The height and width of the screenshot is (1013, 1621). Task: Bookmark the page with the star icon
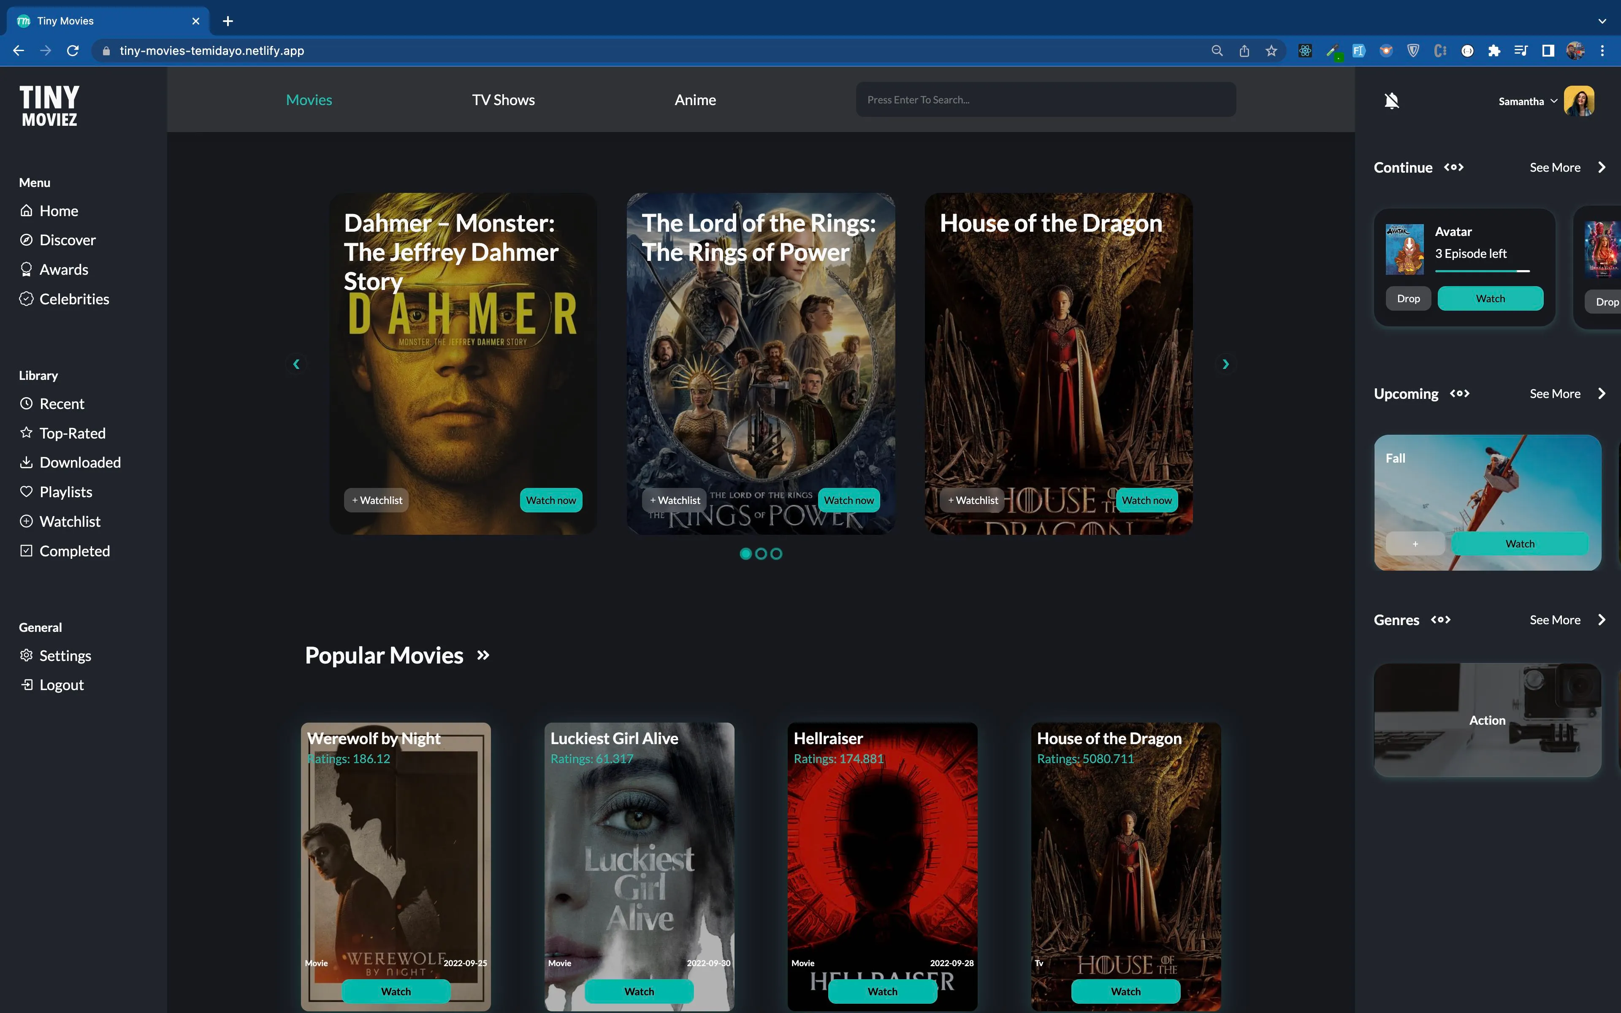(1271, 51)
